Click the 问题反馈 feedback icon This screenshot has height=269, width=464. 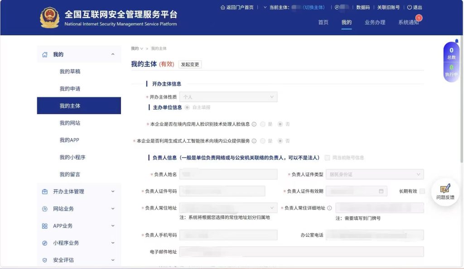[445, 189]
